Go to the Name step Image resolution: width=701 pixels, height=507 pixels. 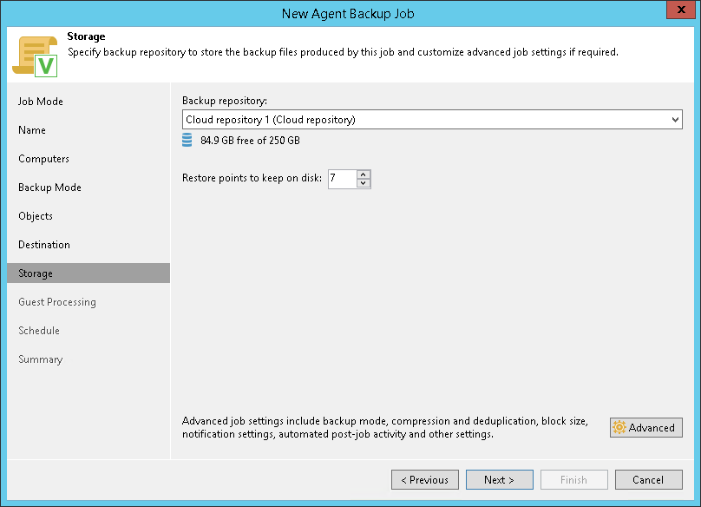(32, 130)
